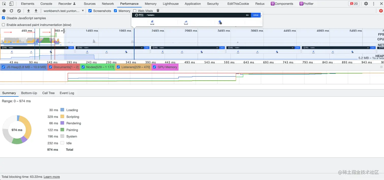Image resolution: width=384 pixels, height=180 pixels.
Task: Toggle the Screenshots checkbox
Action: (x=90, y=11)
